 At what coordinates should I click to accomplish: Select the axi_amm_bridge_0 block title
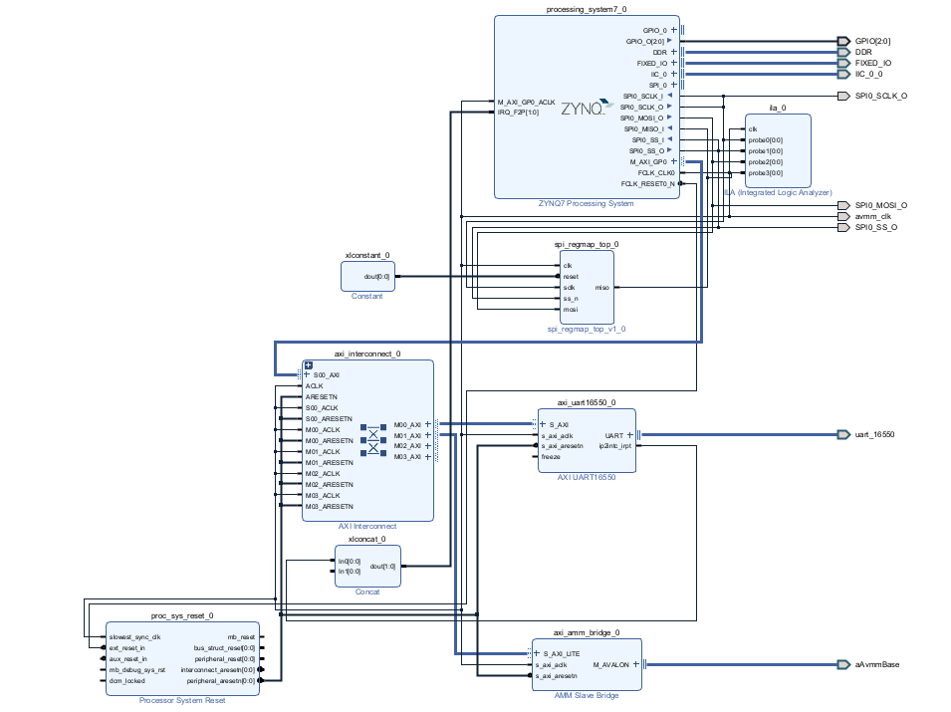pos(587,632)
